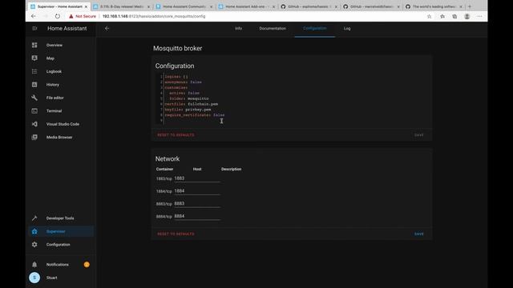Click the keyfile: privkey.pem line

coord(188,110)
